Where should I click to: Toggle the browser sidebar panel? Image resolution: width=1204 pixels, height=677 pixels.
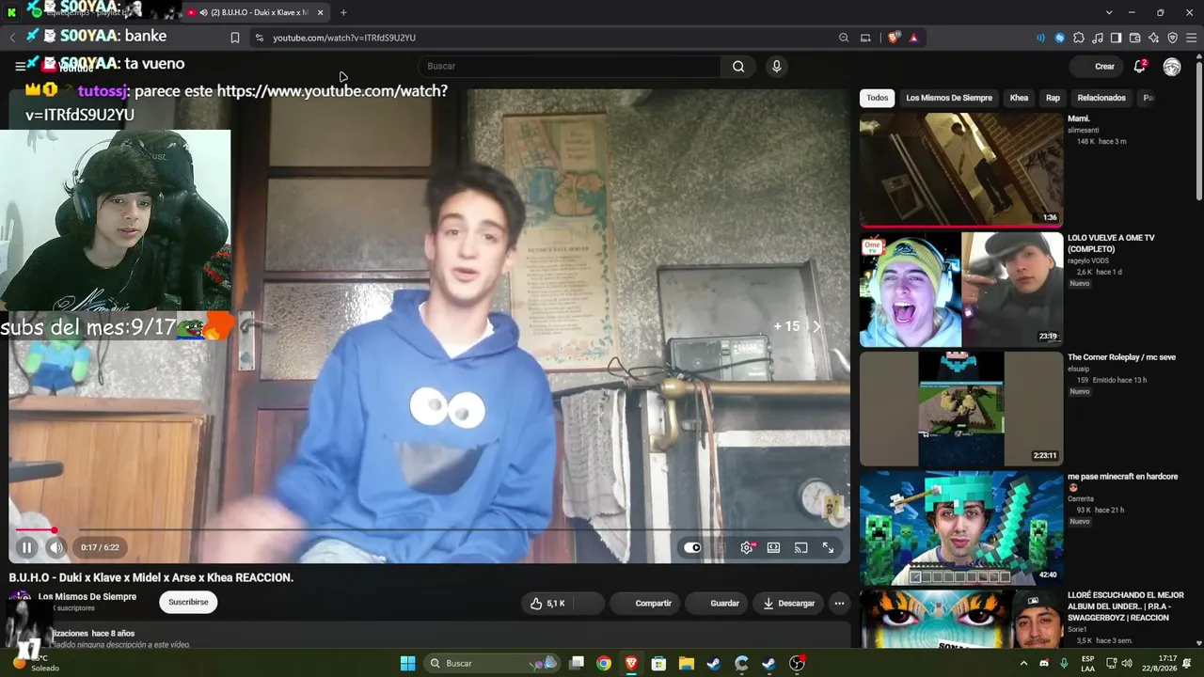1117,38
